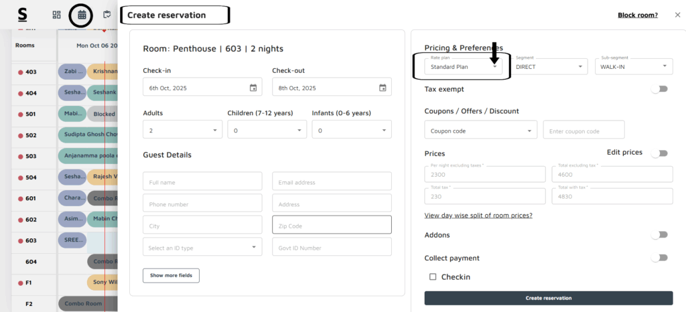
Task: Open the clipboard icon next to calendar
Action: click(x=107, y=14)
